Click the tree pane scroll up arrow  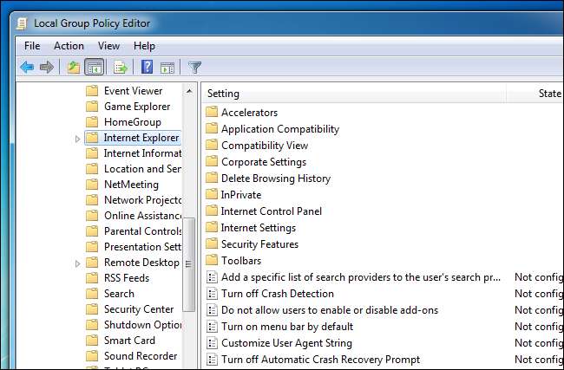pyautogui.click(x=189, y=90)
